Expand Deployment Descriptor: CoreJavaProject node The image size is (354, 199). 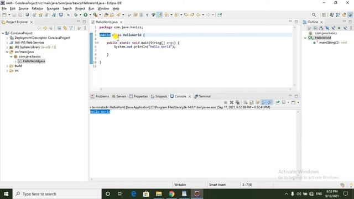tap(7, 38)
